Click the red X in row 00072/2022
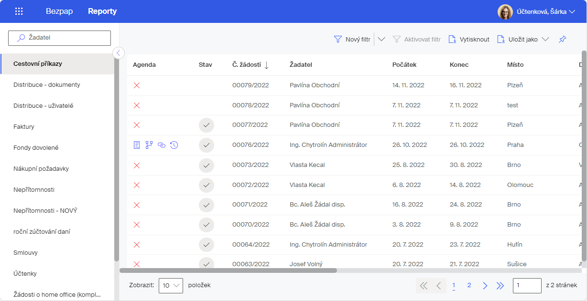This screenshot has width=587, height=301. [137, 185]
